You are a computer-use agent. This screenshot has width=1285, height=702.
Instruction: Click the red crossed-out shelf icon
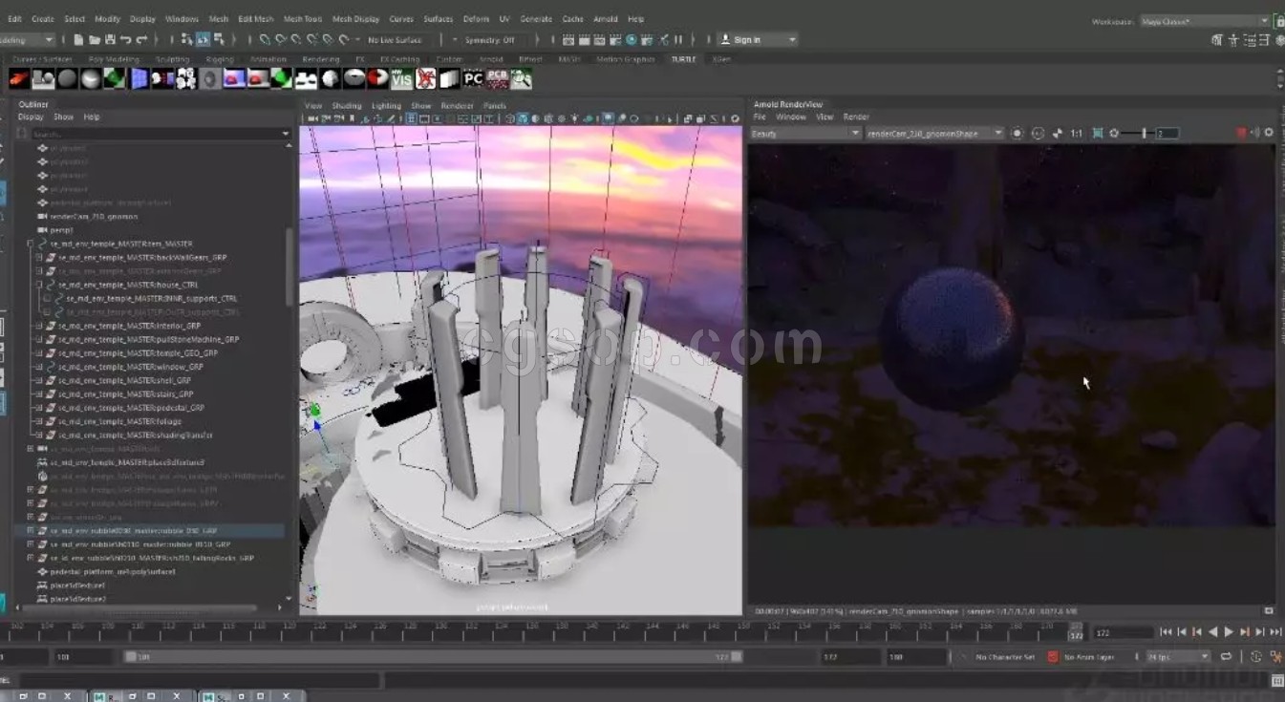click(x=425, y=78)
